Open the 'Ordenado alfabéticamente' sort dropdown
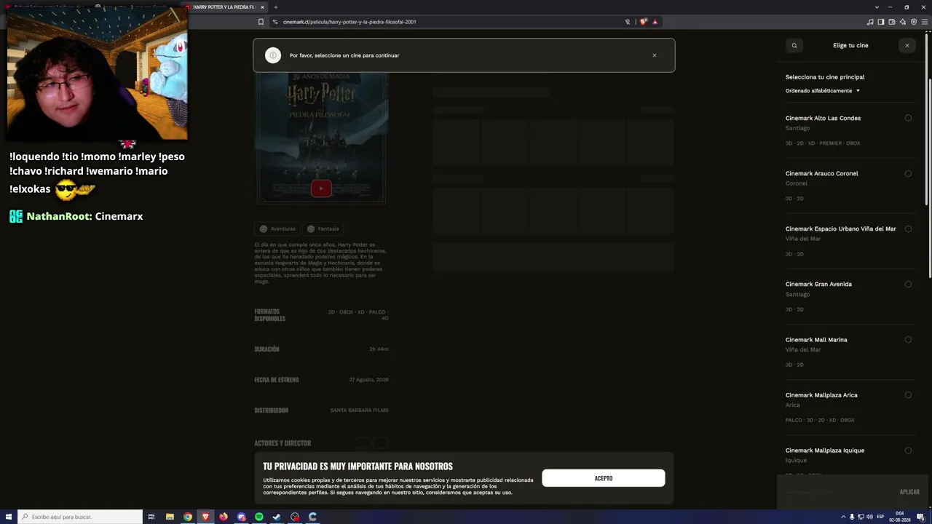The width and height of the screenshot is (932, 524). (x=823, y=91)
